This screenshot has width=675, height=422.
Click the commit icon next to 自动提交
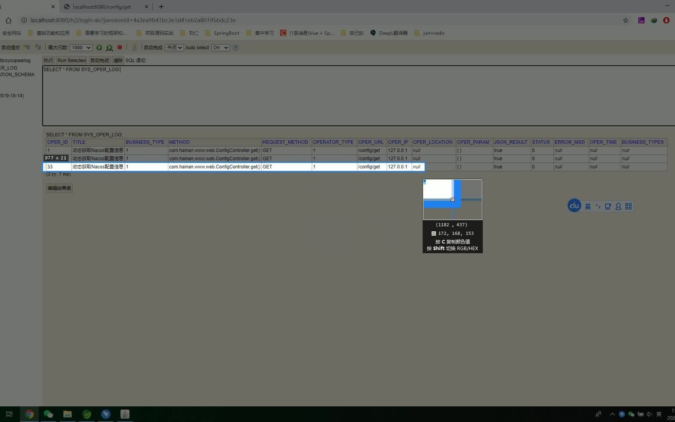(x=27, y=47)
